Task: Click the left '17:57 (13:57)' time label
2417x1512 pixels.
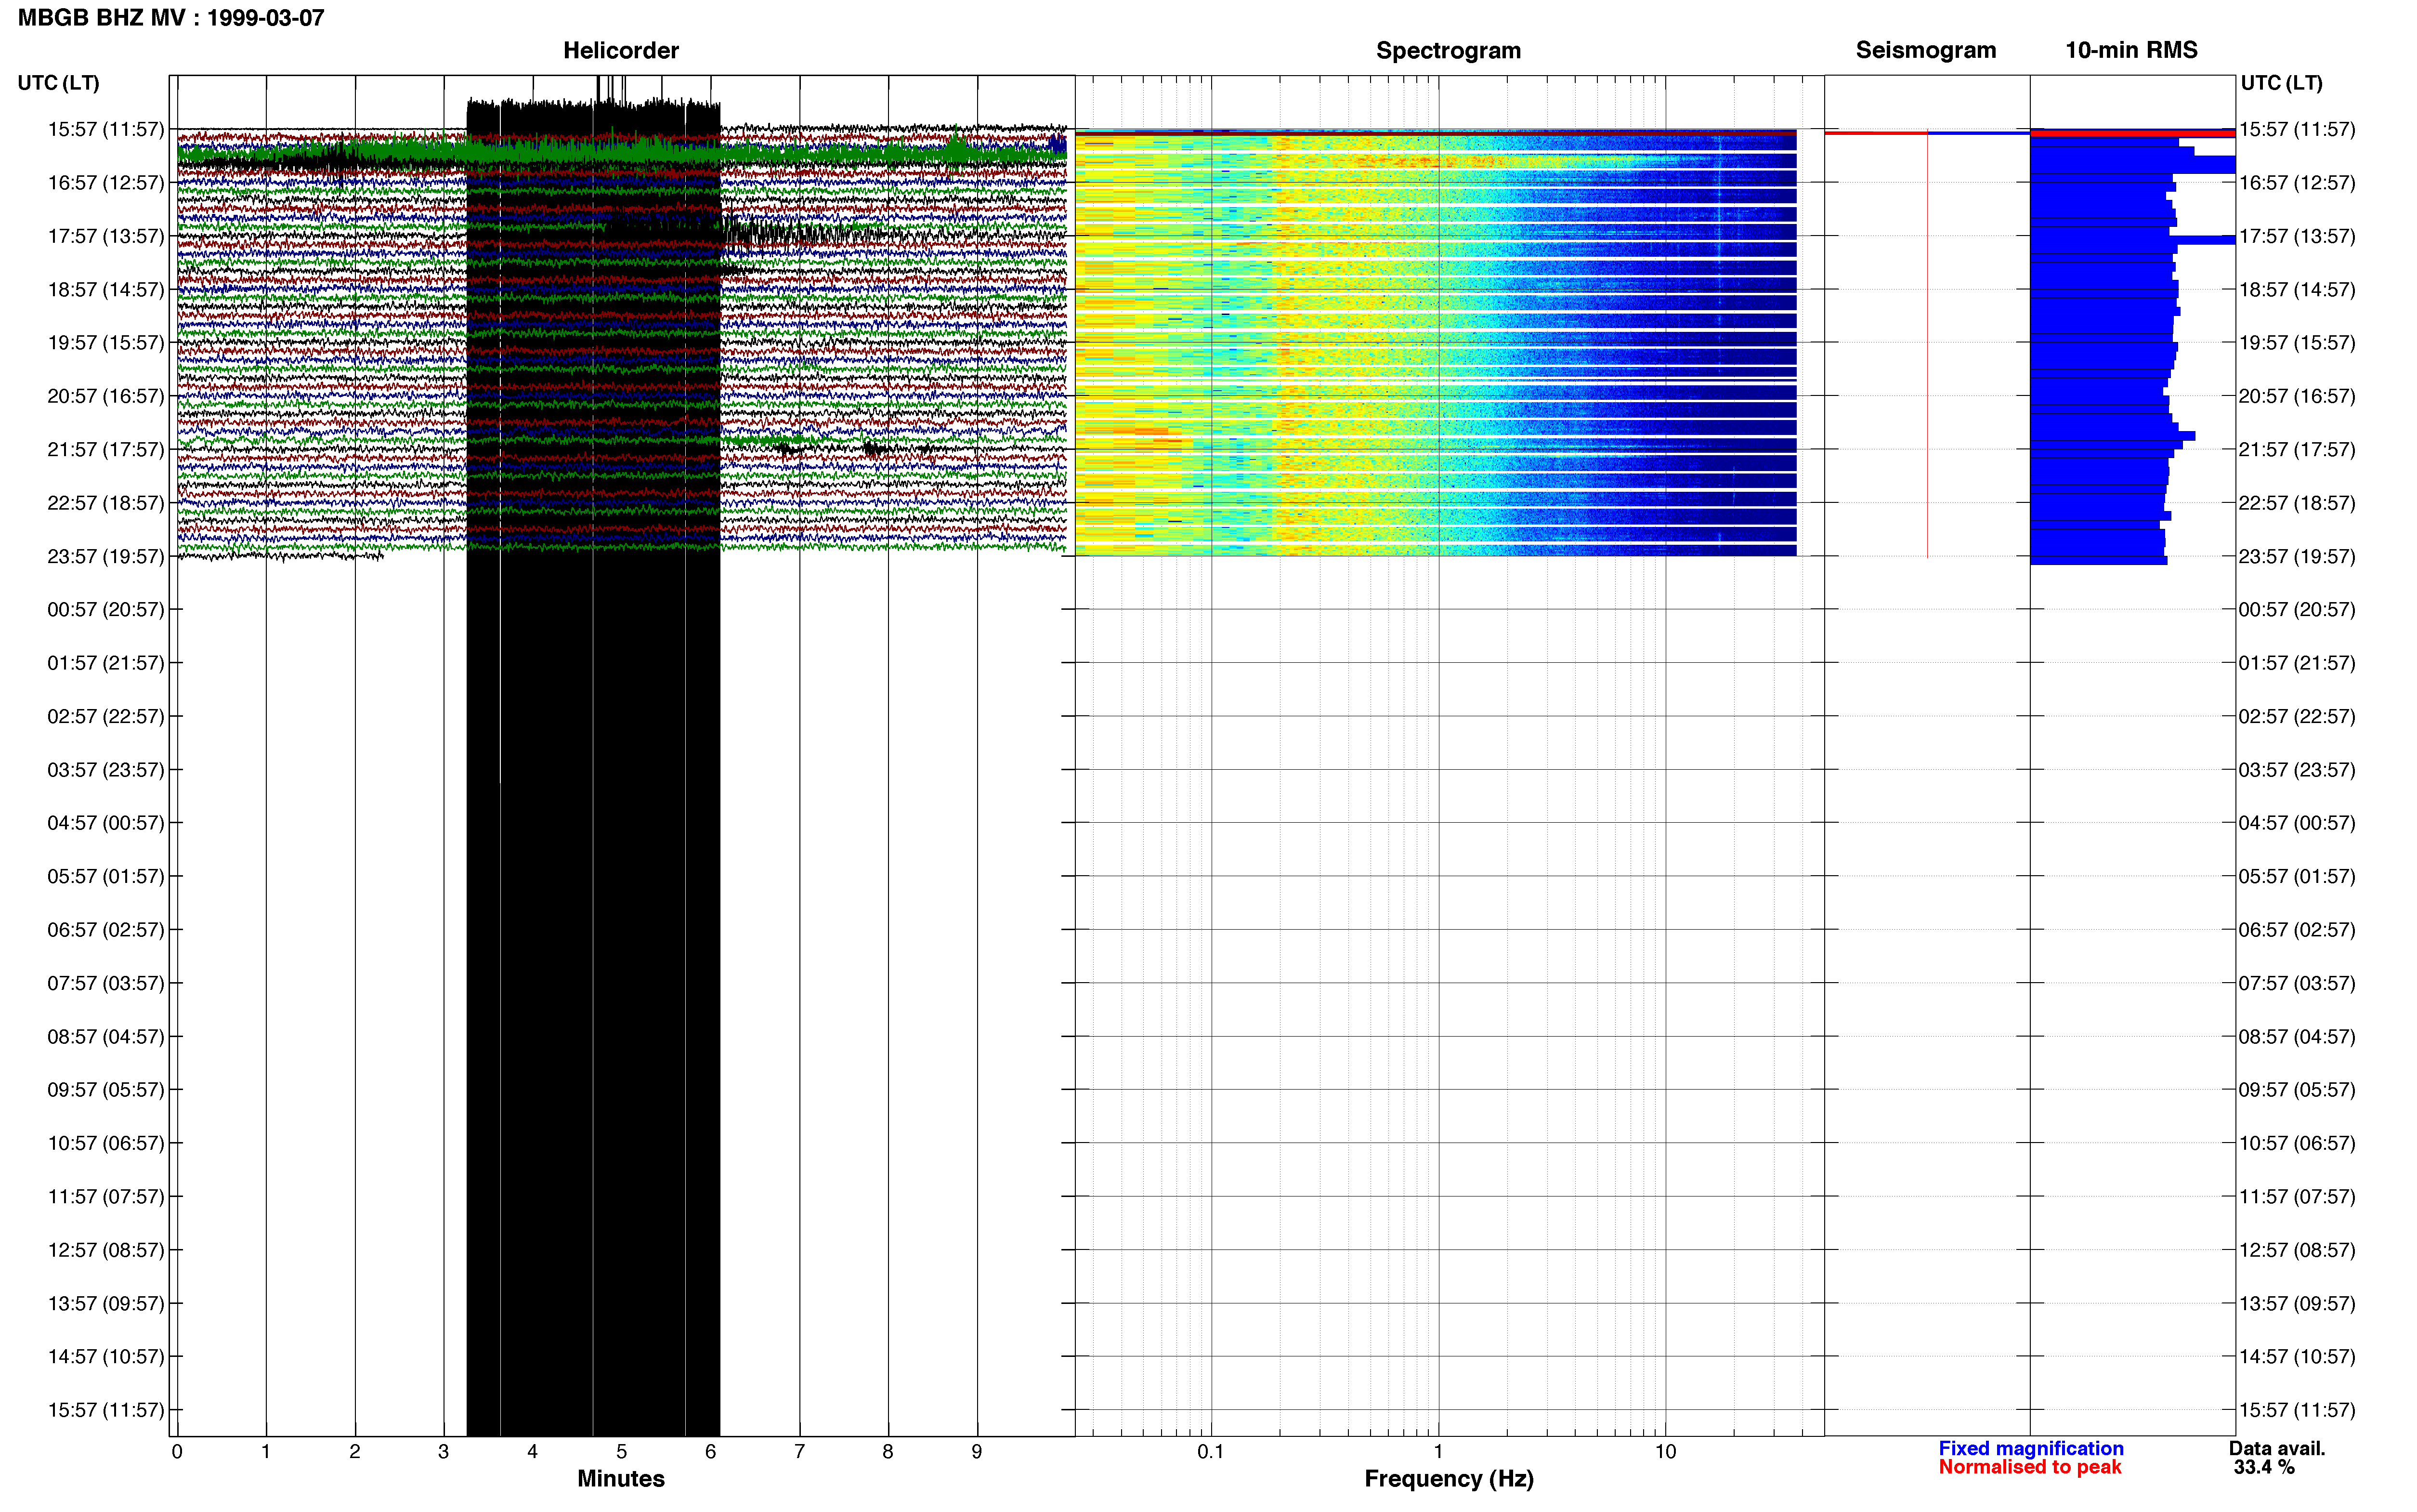Action: 105,236
